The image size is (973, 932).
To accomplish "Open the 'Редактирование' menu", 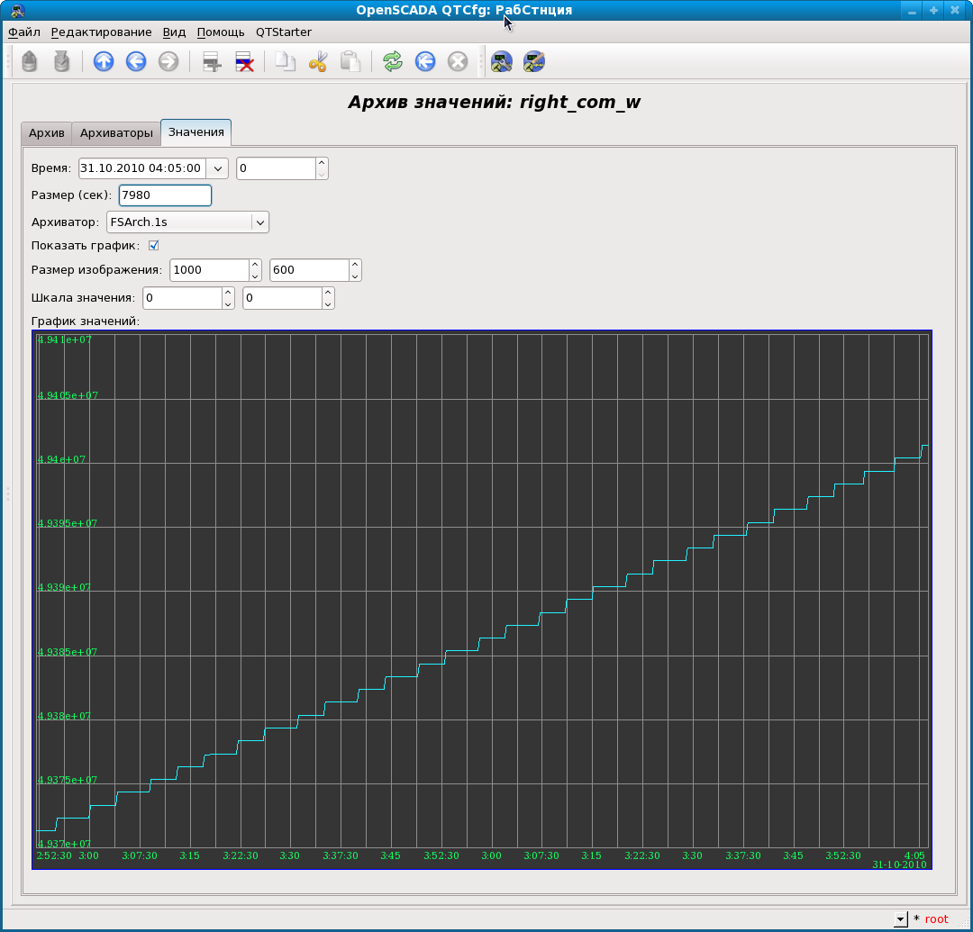I will [x=101, y=32].
